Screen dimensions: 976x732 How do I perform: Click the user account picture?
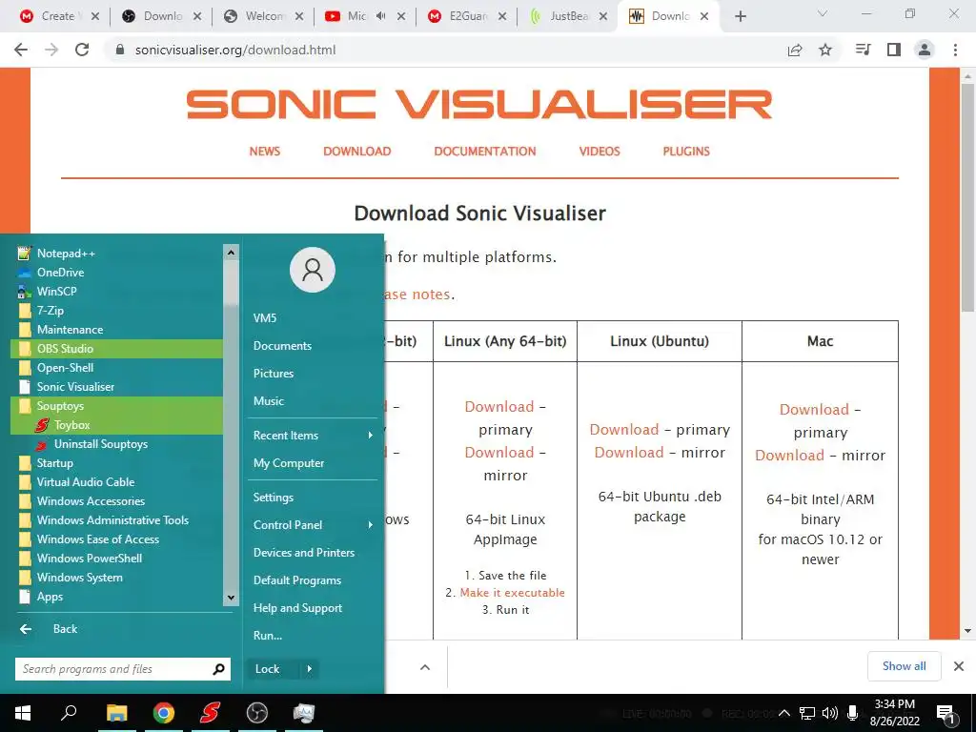pyautogui.click(x=313, y=270)
